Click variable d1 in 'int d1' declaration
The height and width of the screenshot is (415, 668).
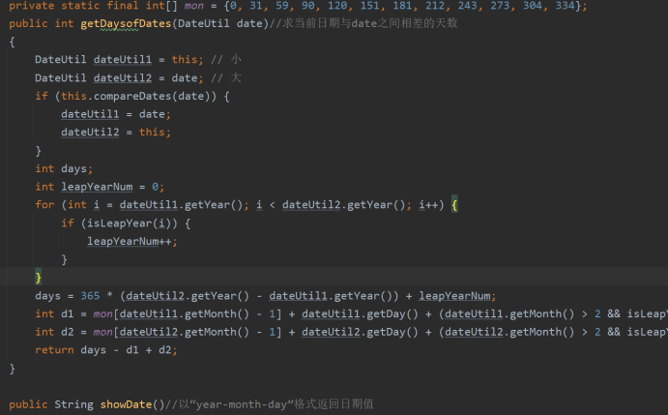tap(68, 314)
